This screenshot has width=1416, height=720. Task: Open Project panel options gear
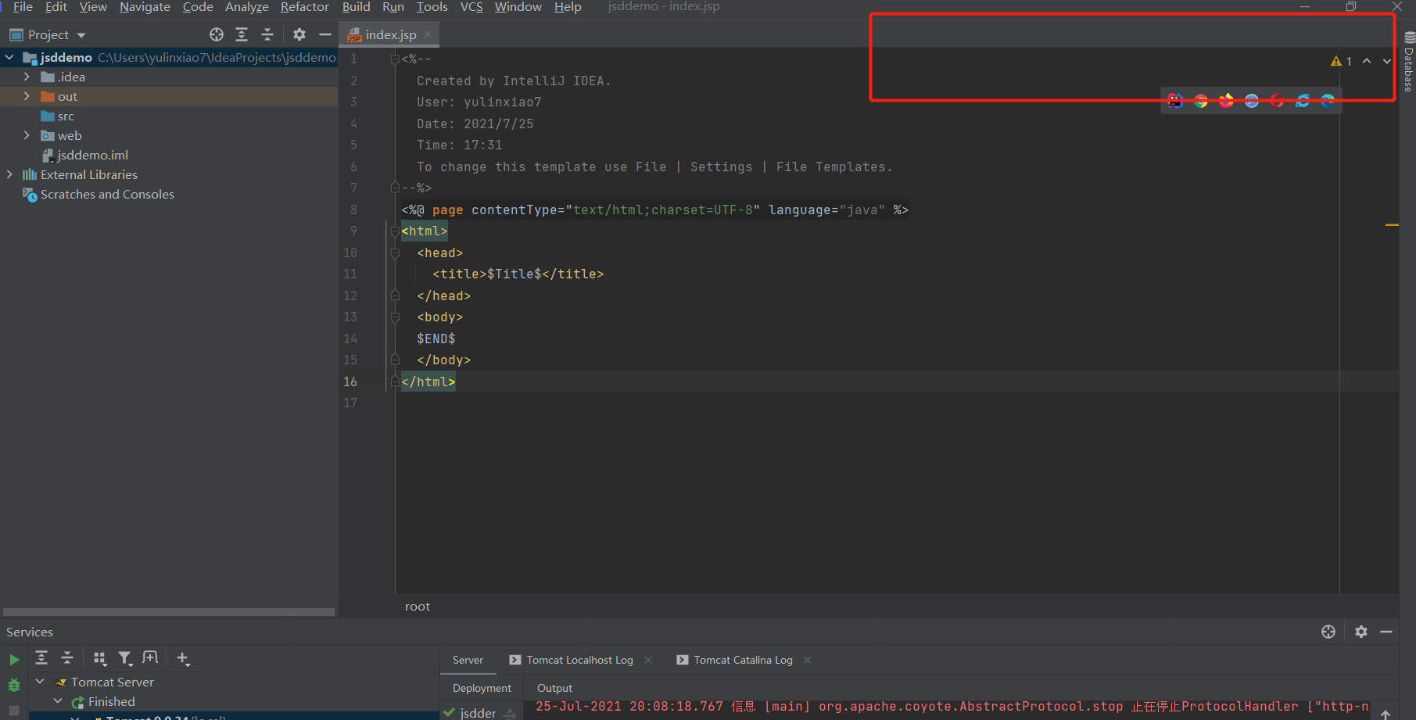299,34
